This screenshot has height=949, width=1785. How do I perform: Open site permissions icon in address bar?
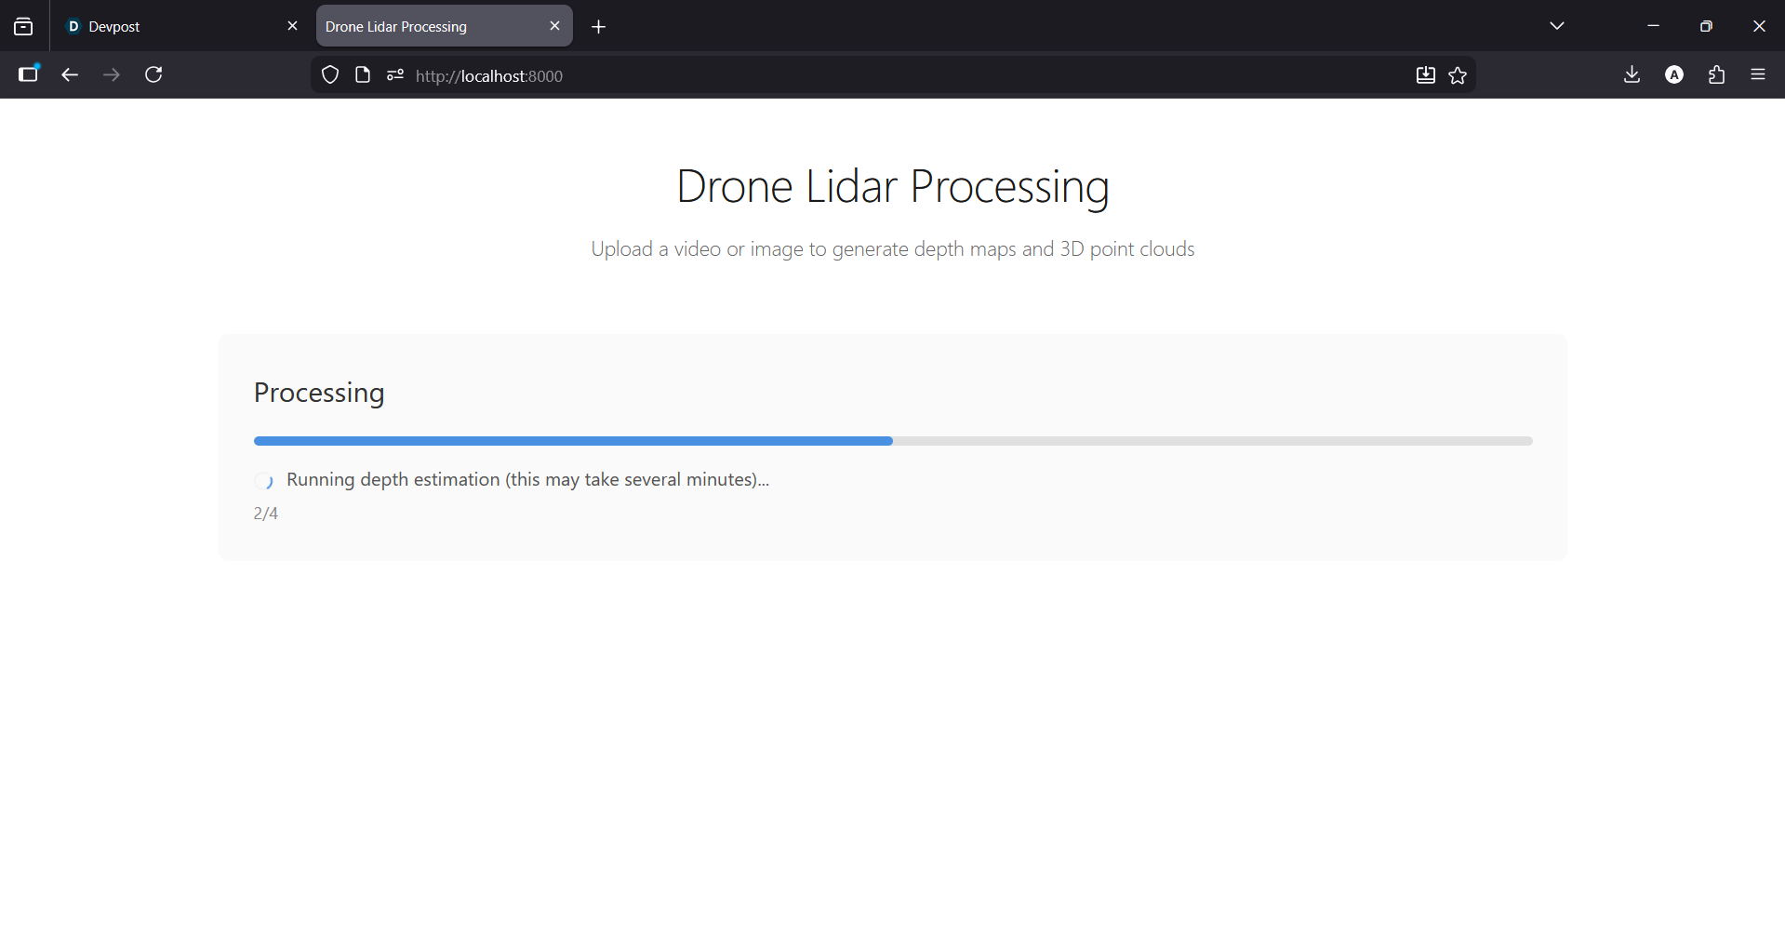coord(395,75)
